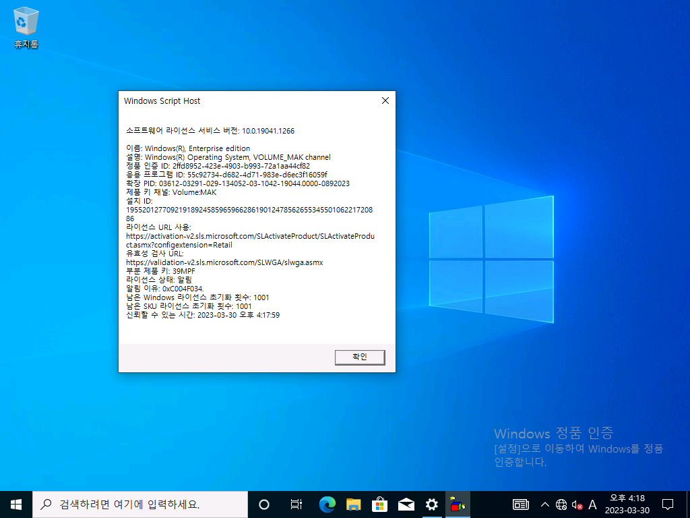Click the 정품 인증 ID line

pyautogui.click(x=218, y=166)
